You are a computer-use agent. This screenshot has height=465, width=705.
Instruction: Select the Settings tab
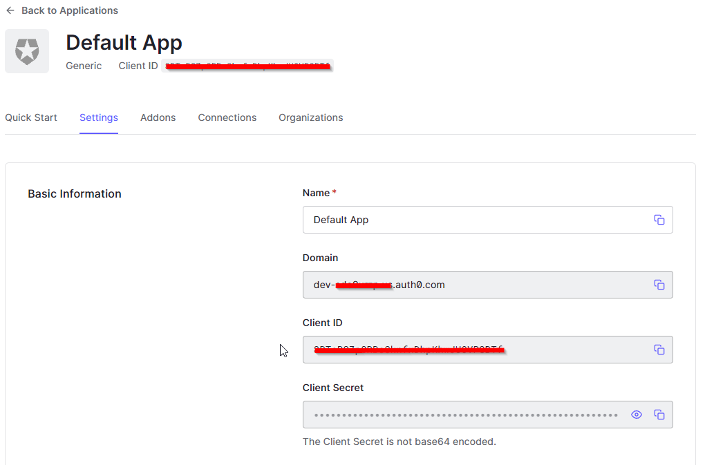99,117
